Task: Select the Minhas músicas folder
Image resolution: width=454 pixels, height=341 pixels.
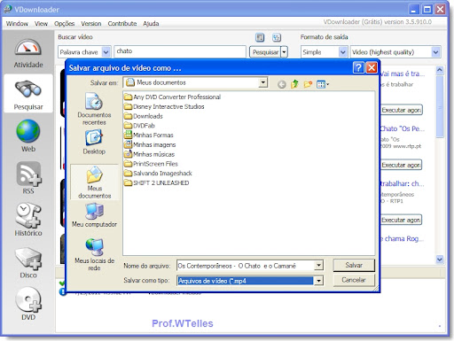Action: coord(149,154)
